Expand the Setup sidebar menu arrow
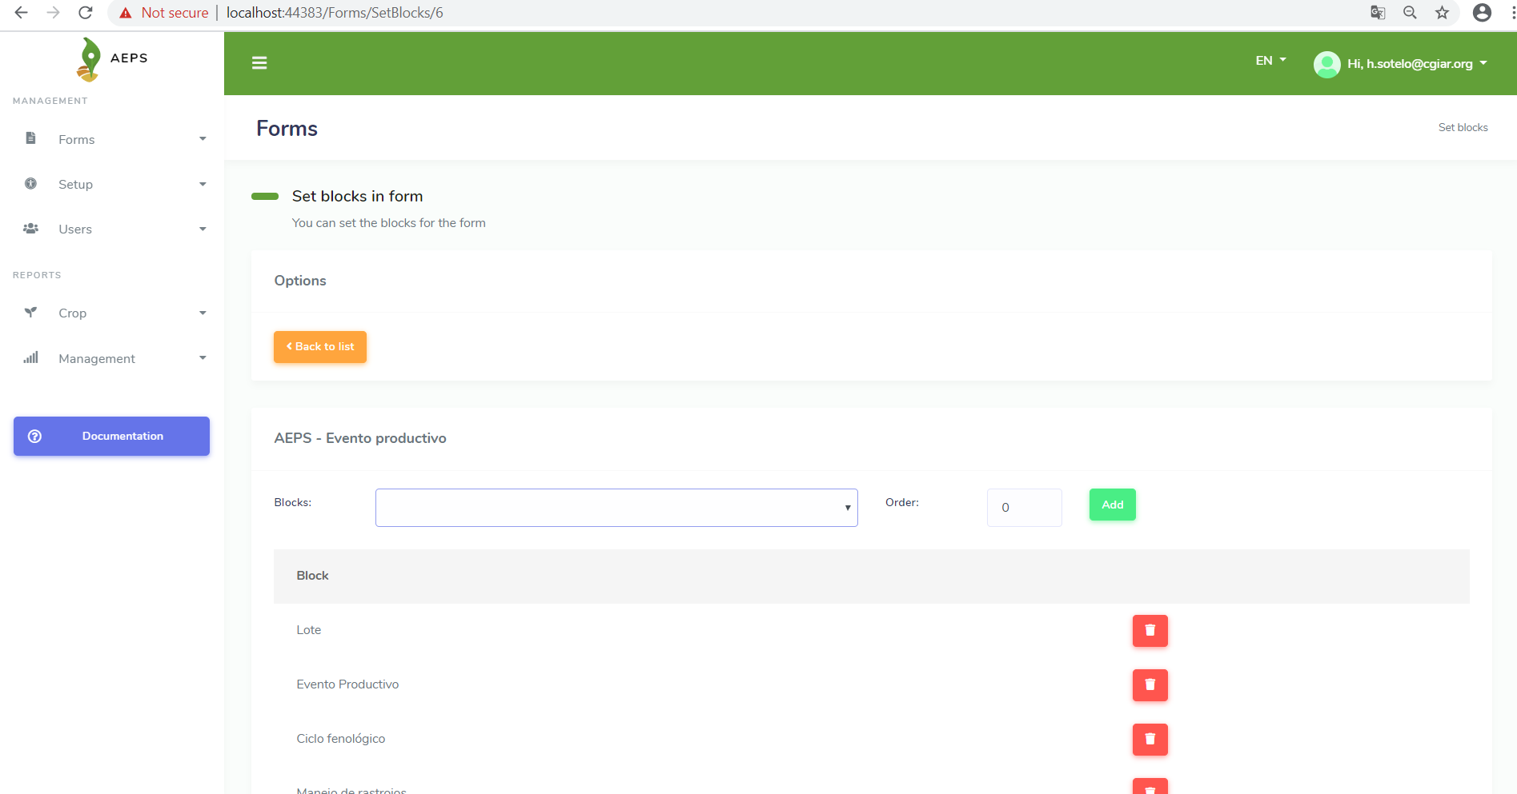 click(x=203, y=184)
